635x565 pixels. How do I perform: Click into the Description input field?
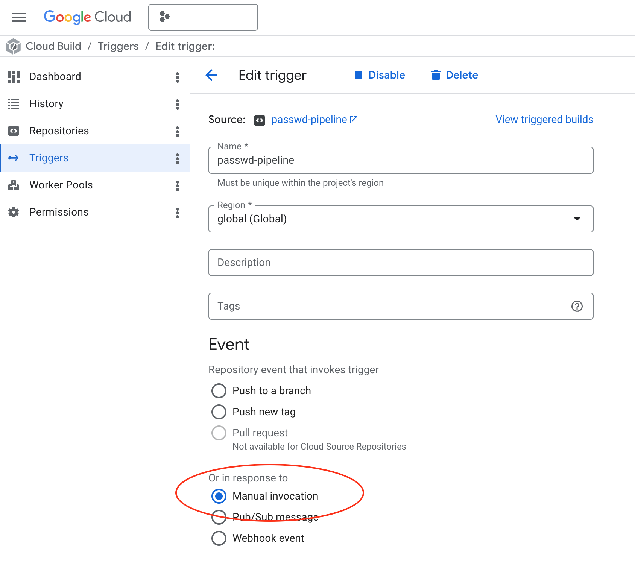[x=401, y=263]
